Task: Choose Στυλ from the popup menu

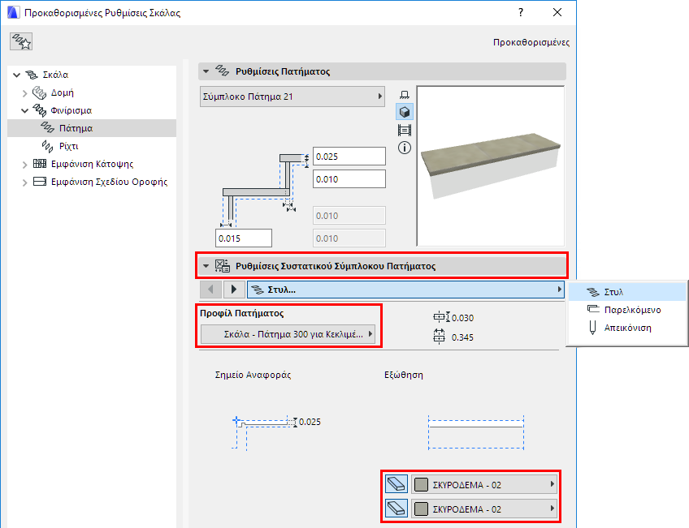Action: click(627, 292)
